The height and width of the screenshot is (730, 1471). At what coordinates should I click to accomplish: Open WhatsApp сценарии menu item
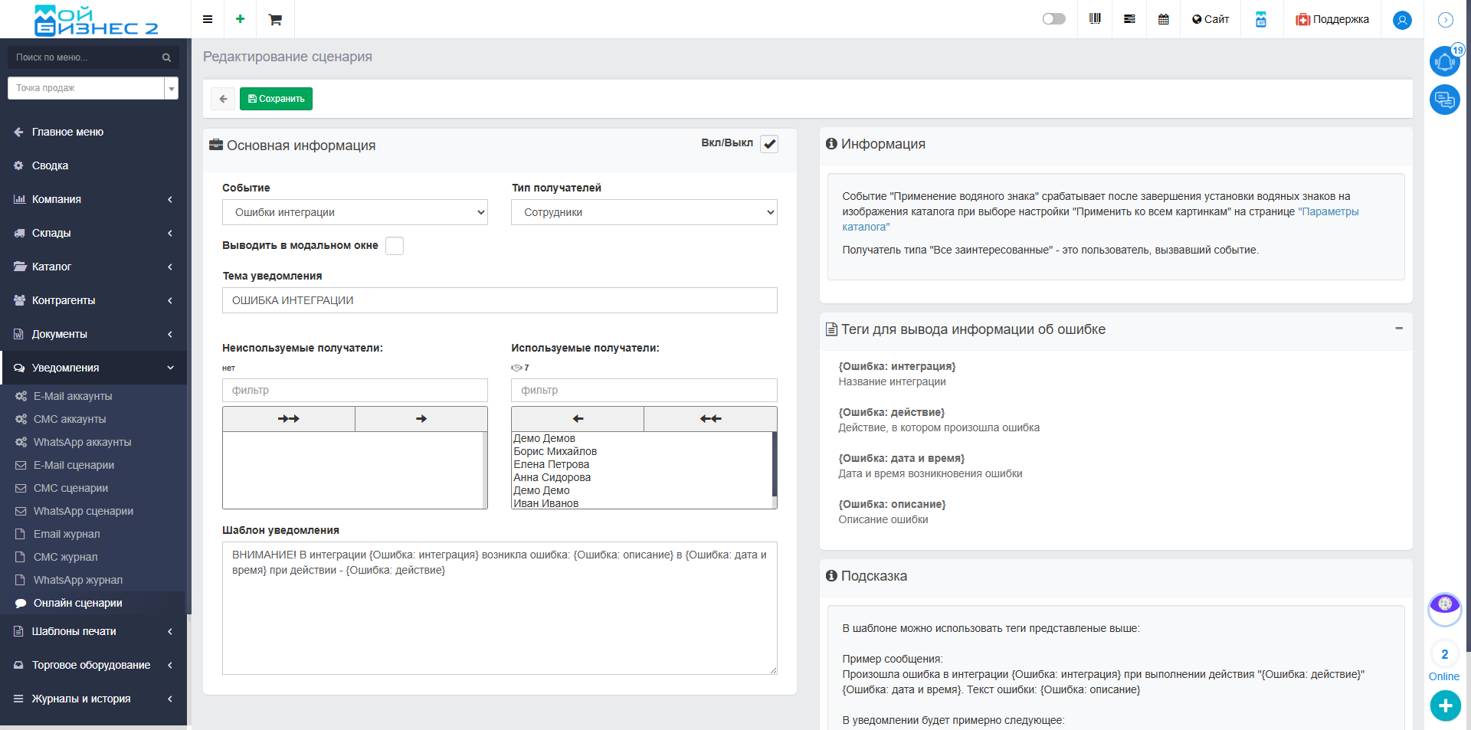click(83, 511)
